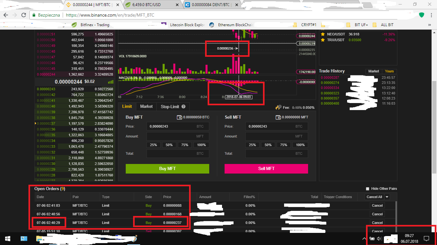Image resolution: width=437 pixels, height=245 pixels.
Task: Switch to the Limit order tab
Action: click(127, 106)
